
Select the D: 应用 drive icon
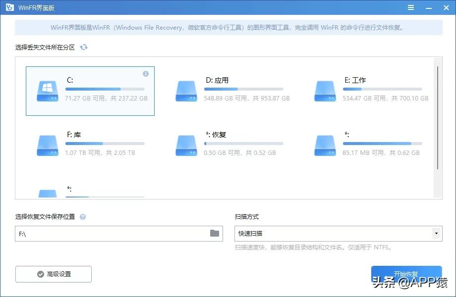[186, 91]
